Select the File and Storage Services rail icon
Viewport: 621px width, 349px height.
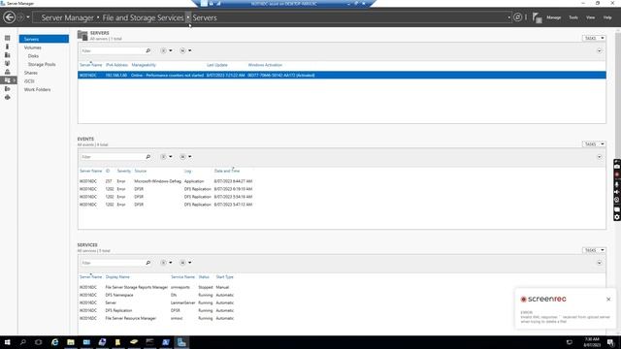8,80
